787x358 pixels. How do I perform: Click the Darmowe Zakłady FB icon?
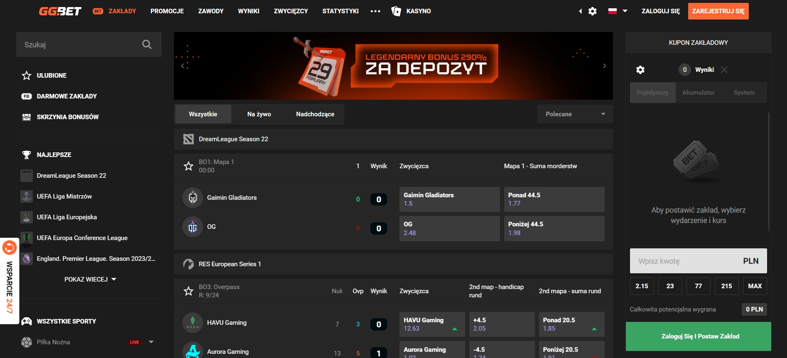tap(27, 96)
